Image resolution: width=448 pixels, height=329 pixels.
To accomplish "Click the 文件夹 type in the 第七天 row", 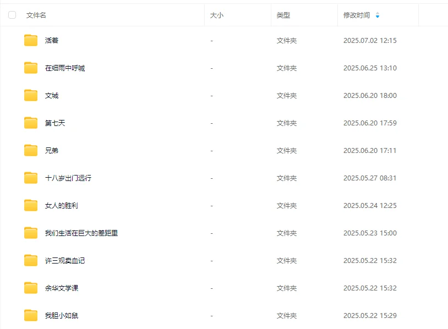I will [x=287, y=123].
